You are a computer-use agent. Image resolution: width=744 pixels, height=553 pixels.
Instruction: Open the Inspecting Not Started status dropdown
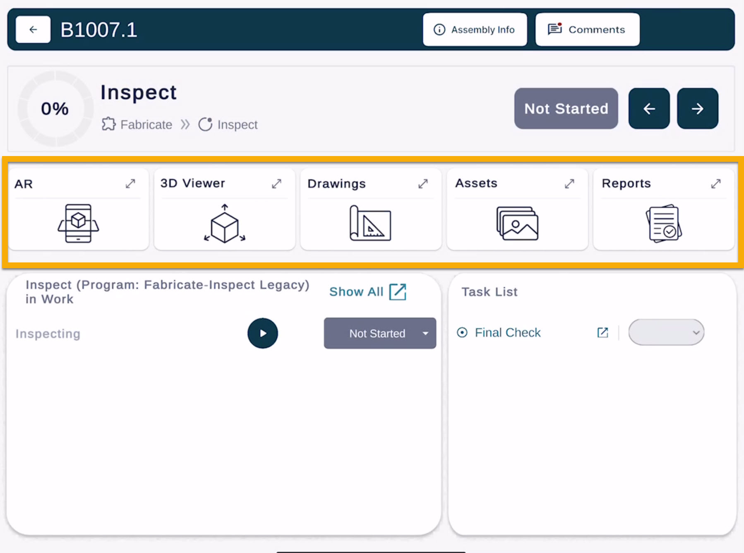425,333
